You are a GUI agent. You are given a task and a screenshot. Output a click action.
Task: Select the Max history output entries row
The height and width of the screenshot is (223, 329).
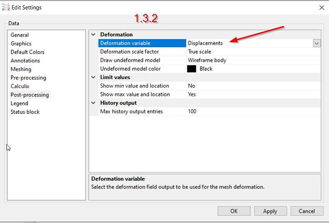point(209,111)
